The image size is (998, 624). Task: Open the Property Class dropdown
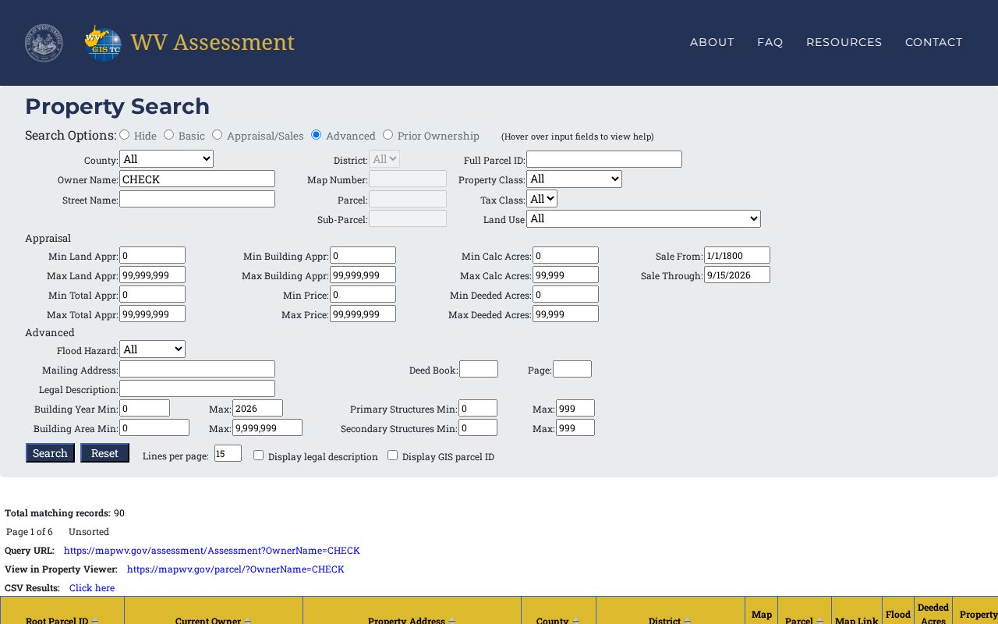(x=574, y=179)
